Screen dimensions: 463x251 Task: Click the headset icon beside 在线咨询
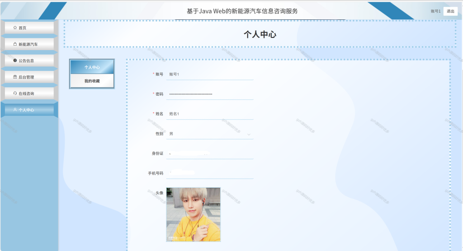(x=15, y=93)
